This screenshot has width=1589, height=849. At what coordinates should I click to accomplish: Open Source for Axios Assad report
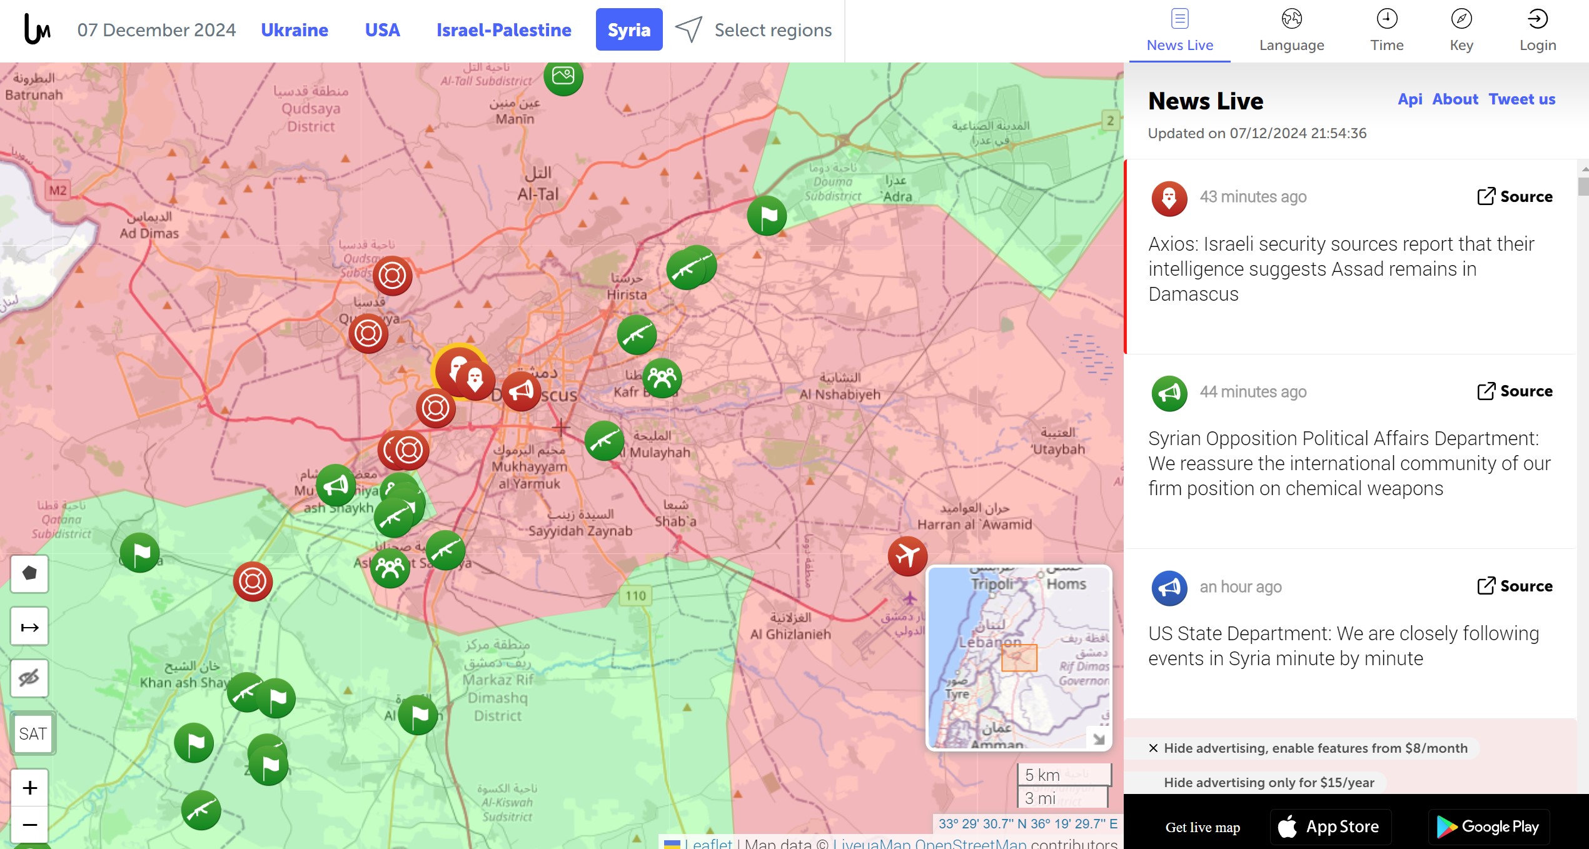click(x=1514, y=196)
